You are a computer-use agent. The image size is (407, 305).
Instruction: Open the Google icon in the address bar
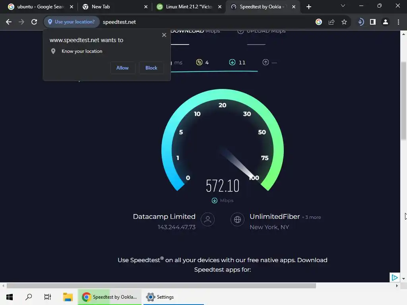pos(318,22)
